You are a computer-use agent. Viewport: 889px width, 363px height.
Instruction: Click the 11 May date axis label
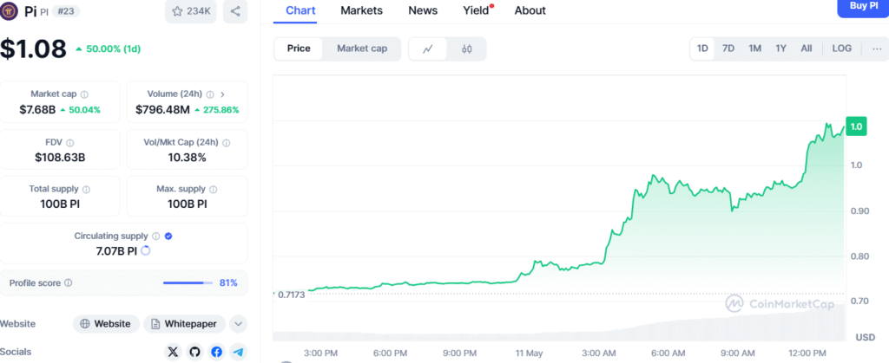pyautogui.click(x=527, y=353)
